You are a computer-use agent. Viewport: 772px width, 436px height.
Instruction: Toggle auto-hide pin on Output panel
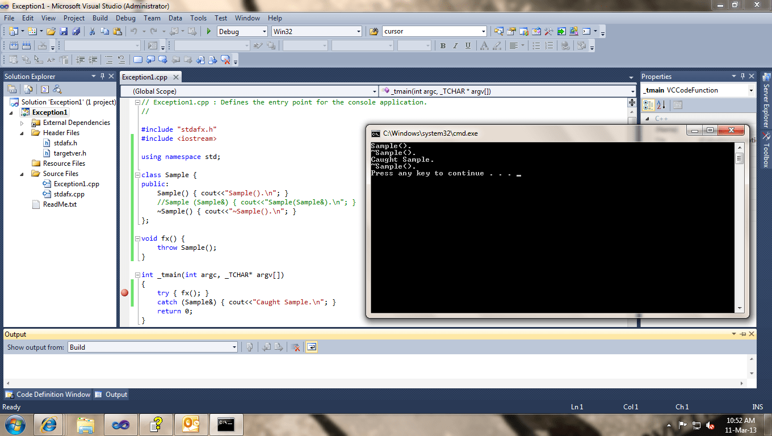[742, 334]
